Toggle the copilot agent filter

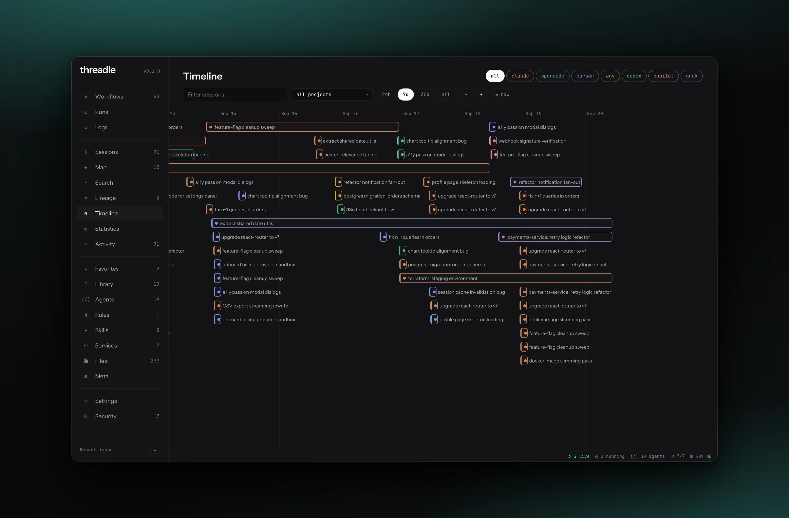click(x=664, y=76)
